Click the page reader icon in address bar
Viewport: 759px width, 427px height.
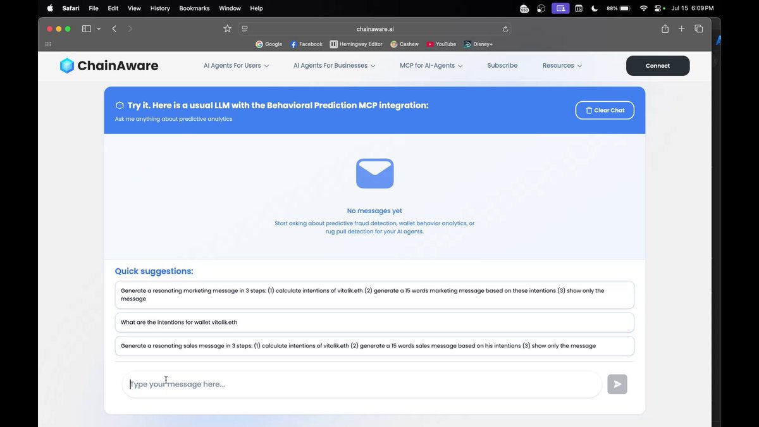point(245,29)
